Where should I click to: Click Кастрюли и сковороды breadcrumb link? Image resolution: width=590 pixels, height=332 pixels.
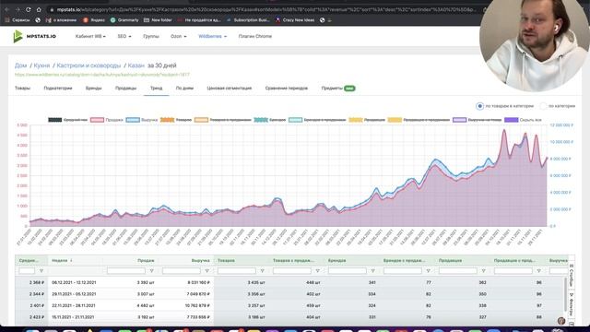88,65
